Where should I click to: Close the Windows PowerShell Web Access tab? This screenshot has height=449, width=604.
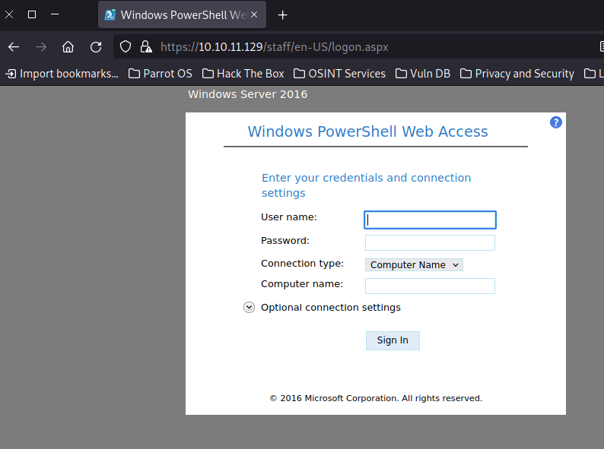(254, 14)
